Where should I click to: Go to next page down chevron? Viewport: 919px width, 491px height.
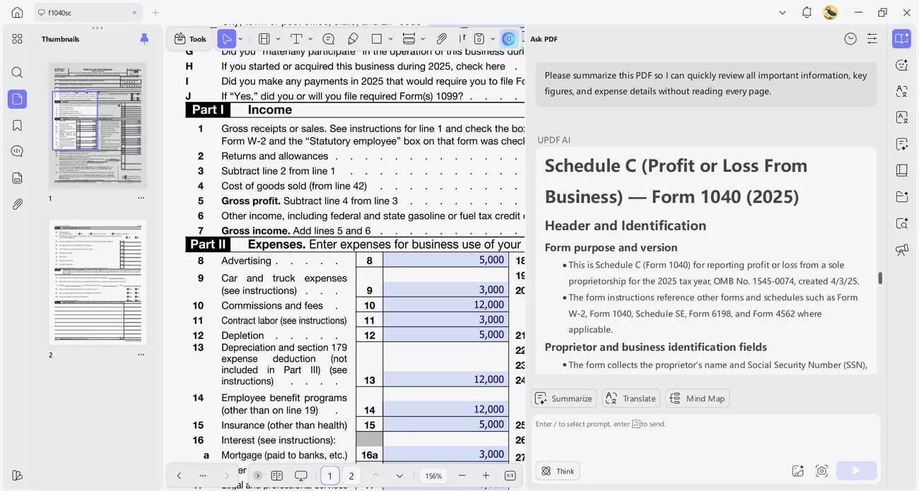(399, 475)
